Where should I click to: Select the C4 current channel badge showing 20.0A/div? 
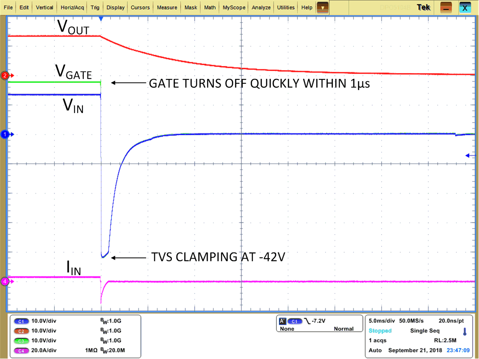21,350
